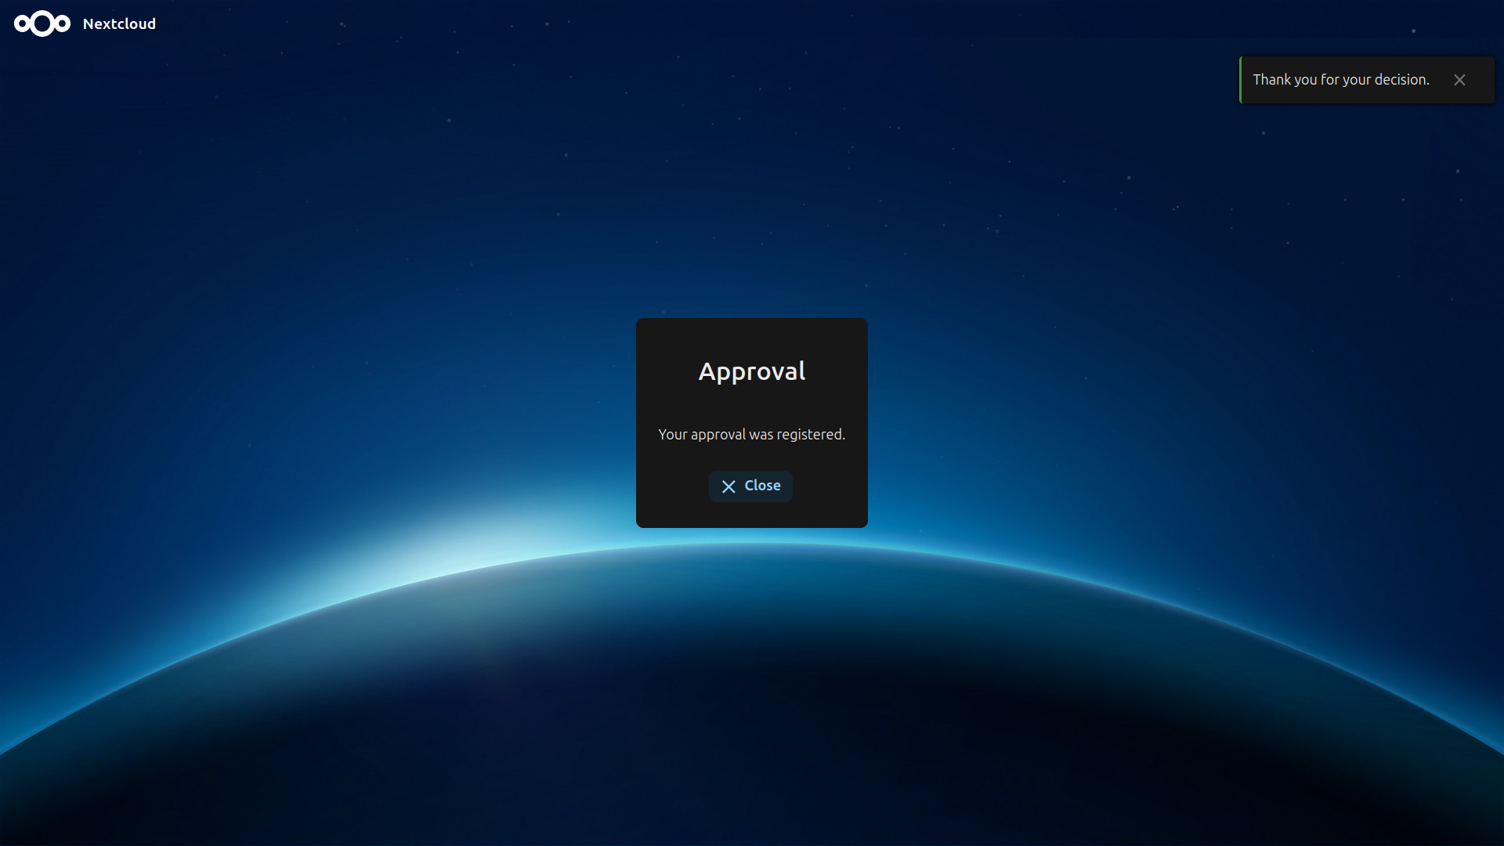Click the empty area right of the Close button

click(829, 486)
